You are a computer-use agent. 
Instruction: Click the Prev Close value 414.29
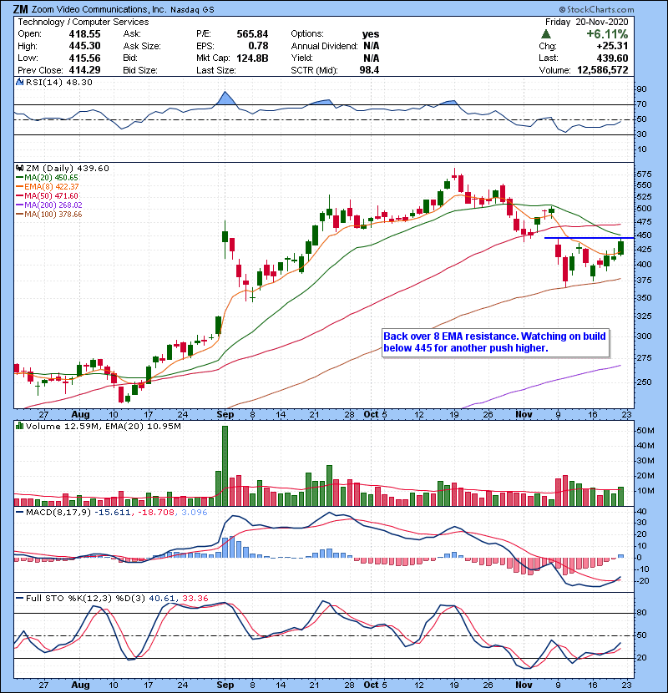tap(84, 70)
